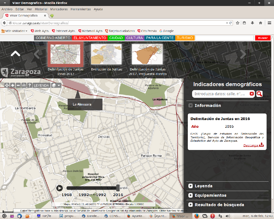Print the map using printer icon
The width and height of the screenshot is (274, 219).
[24, 85]
